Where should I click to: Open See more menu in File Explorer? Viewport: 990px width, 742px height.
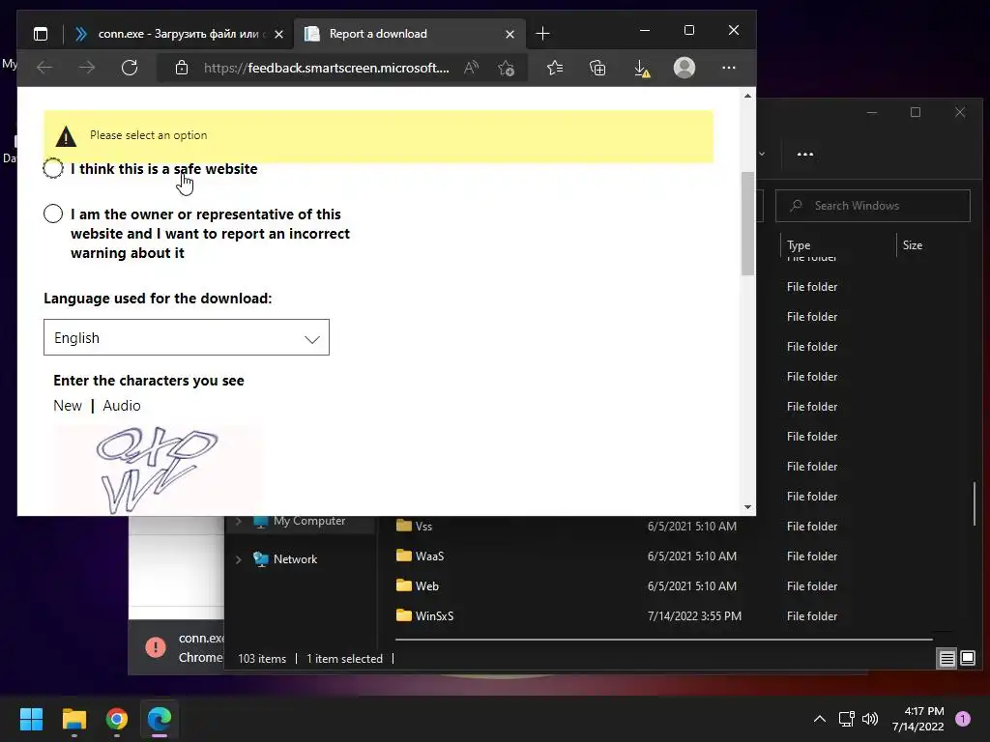point(805,154)
